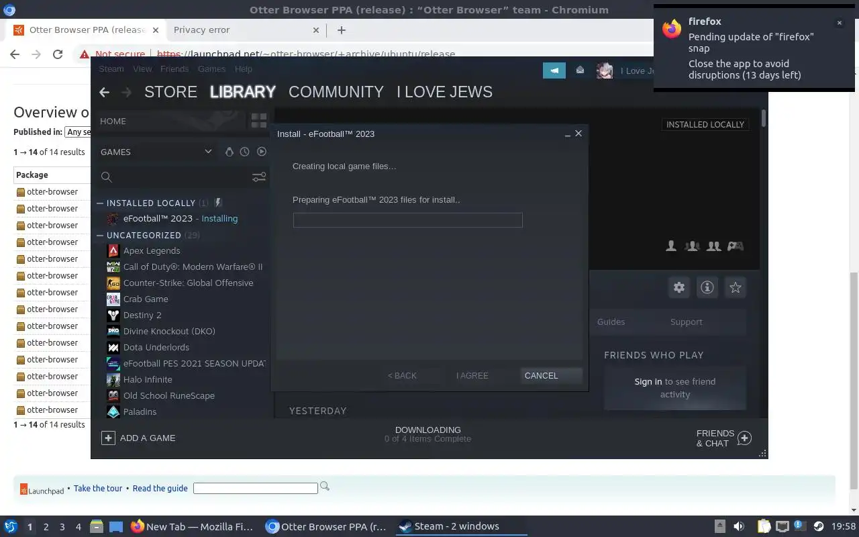859x537 pixels.
Task: Click the library search magnifier icon
Action: point(106,177)
